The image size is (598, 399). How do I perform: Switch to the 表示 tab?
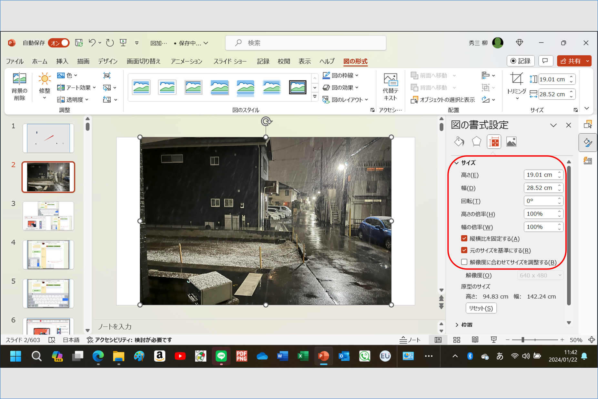[304, 61]
